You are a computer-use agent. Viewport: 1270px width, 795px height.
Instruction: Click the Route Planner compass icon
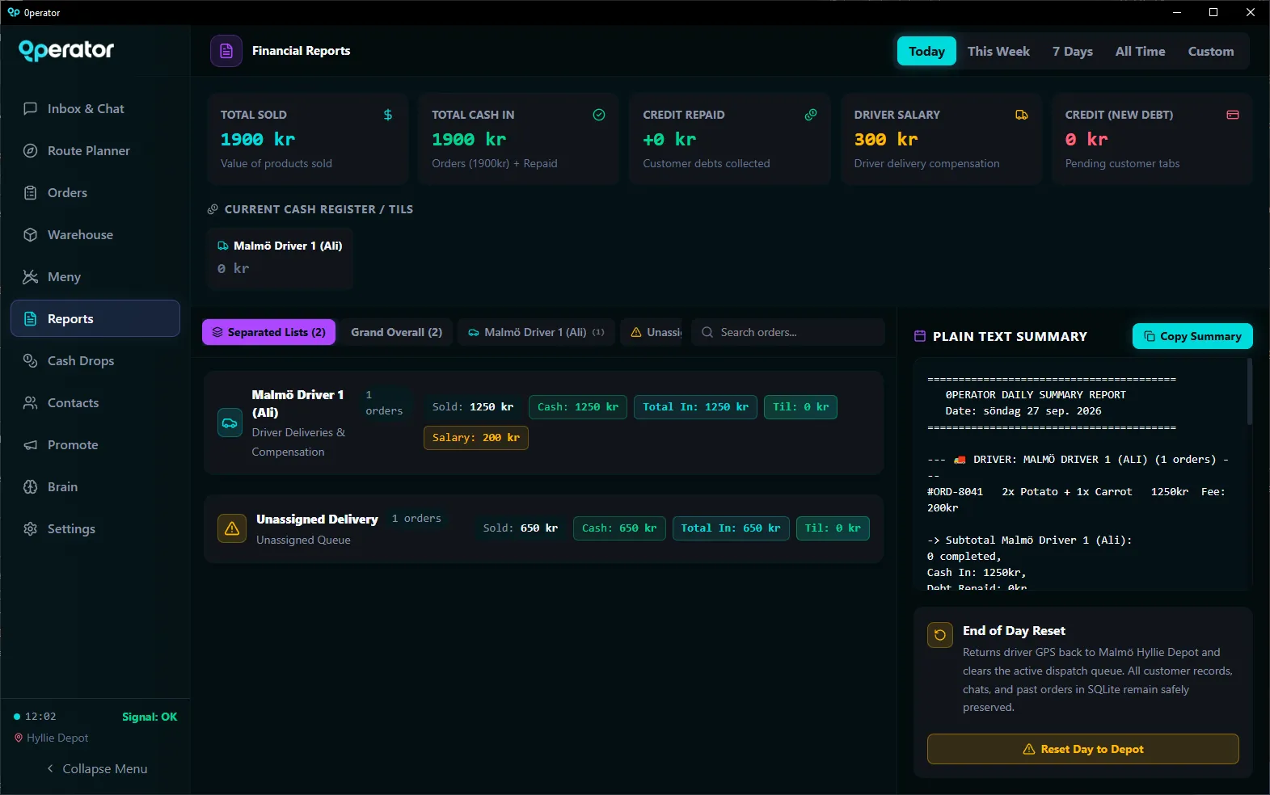pos(31,150)
